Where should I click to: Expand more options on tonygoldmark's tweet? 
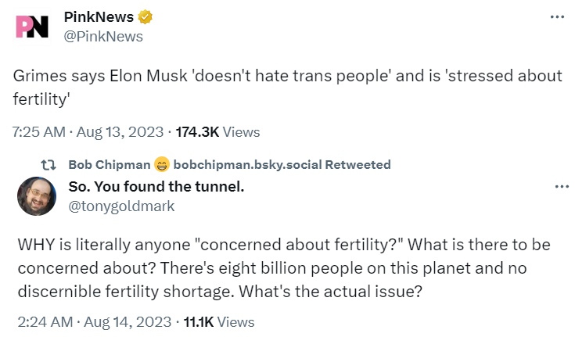pos(560,187)
